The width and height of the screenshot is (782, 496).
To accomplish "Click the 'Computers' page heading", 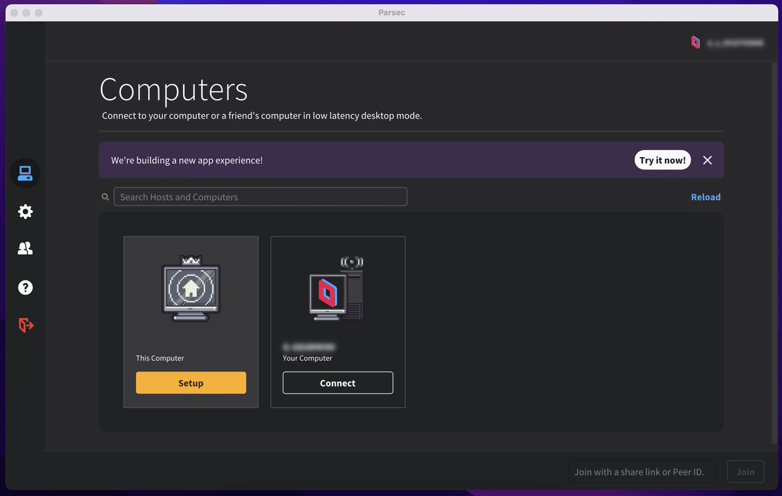I will [x=174, y=90].
